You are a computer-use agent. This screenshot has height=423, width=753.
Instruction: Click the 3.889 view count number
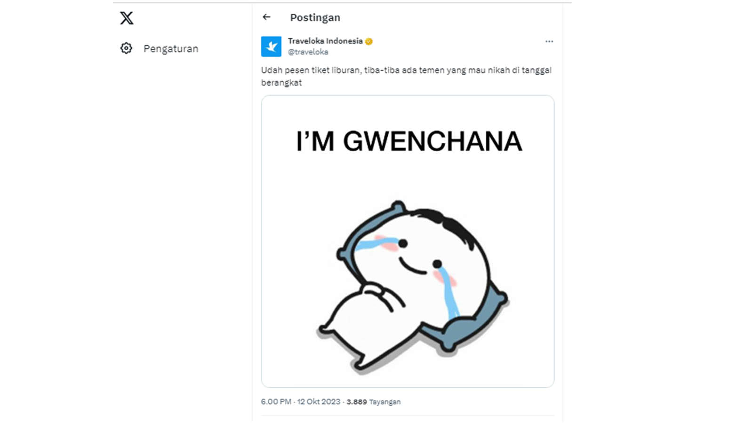click(357, 402)
